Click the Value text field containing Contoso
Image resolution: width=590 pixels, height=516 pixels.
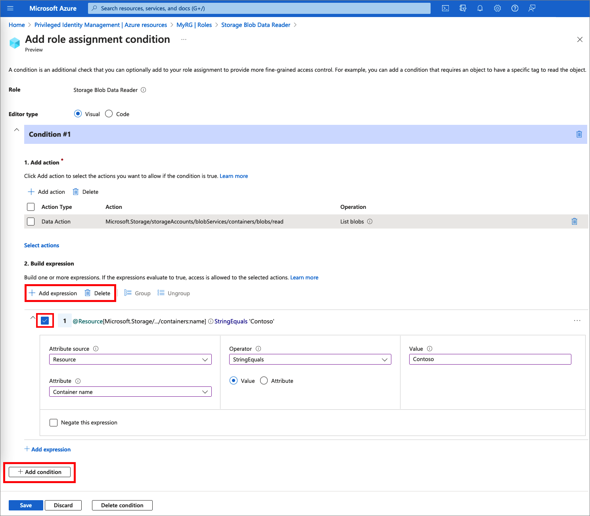tap(490, 359)
